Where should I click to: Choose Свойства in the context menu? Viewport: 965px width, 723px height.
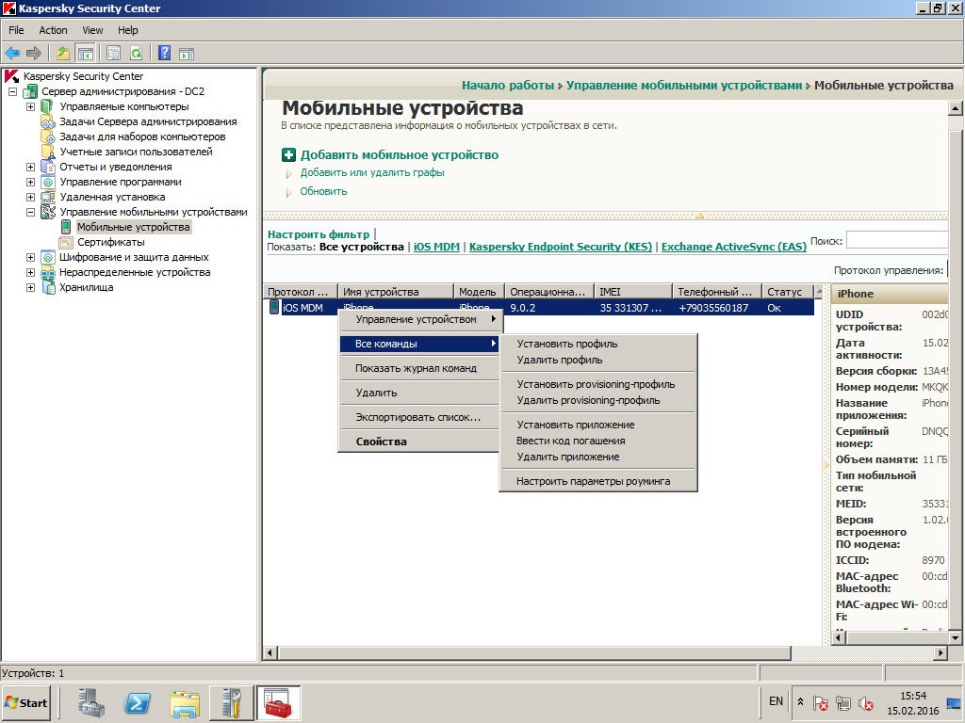point(419,442)
